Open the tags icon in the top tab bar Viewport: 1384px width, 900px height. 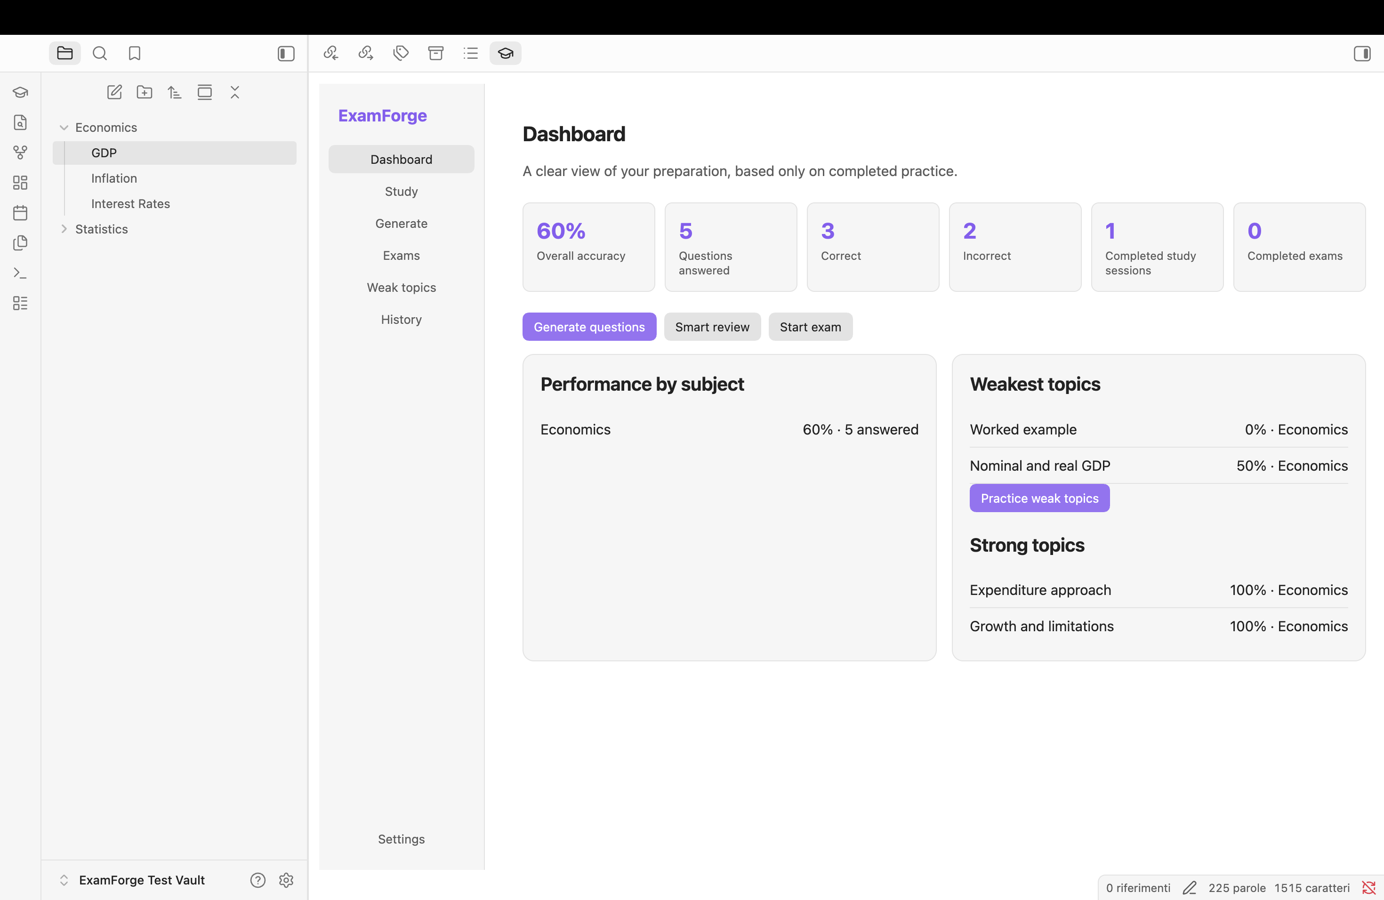click(401, 54)
